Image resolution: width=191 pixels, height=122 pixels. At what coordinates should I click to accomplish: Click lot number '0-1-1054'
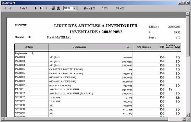tap(128, 110)
